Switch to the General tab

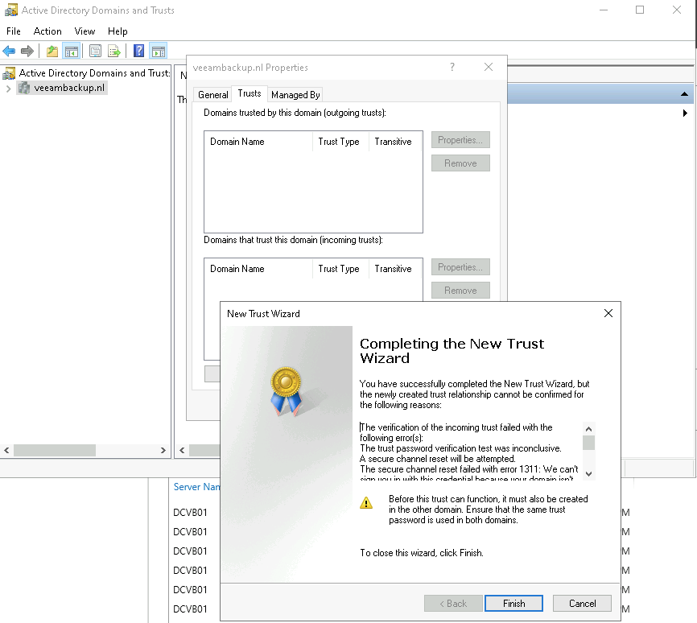[x=213, y=94]
